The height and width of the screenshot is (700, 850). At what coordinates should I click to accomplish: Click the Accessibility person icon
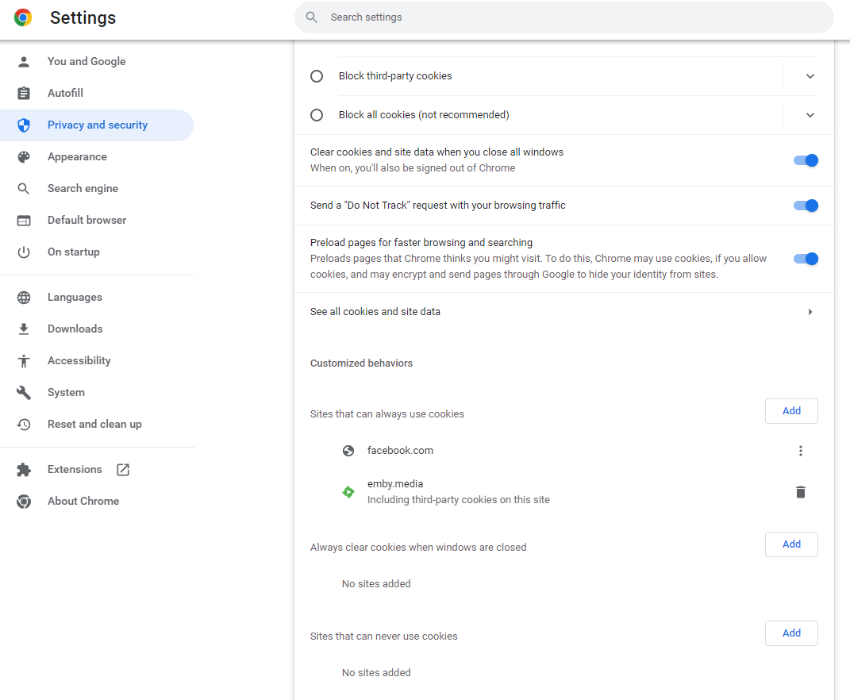click(24, 361)
